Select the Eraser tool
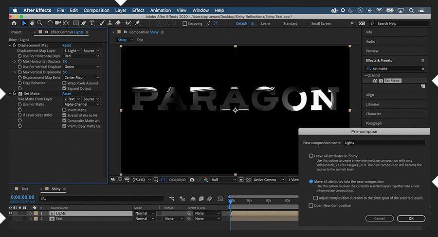This screenshot has height=237, width=438. point(118,23)
